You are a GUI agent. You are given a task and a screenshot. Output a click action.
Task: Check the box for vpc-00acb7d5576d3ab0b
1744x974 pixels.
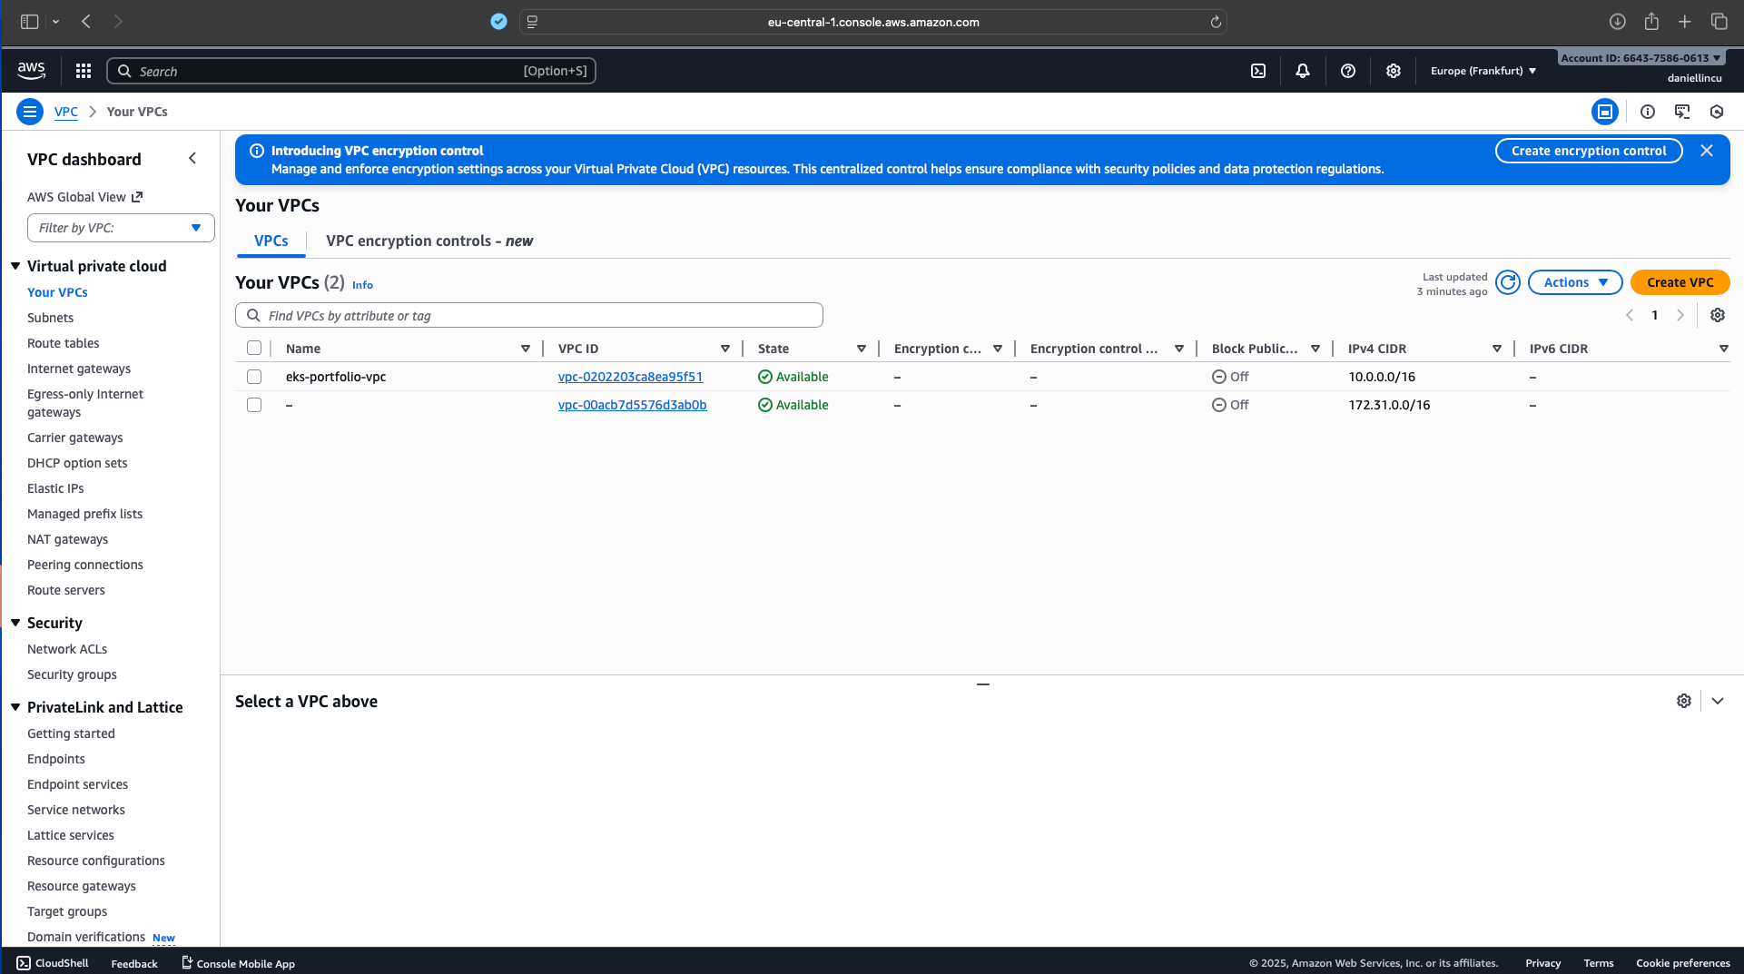(x=254, y=405)
